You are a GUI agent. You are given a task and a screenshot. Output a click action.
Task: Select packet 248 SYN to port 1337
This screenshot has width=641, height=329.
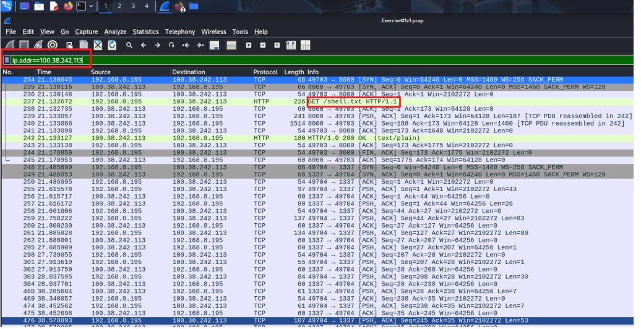(x=317, y=167)
